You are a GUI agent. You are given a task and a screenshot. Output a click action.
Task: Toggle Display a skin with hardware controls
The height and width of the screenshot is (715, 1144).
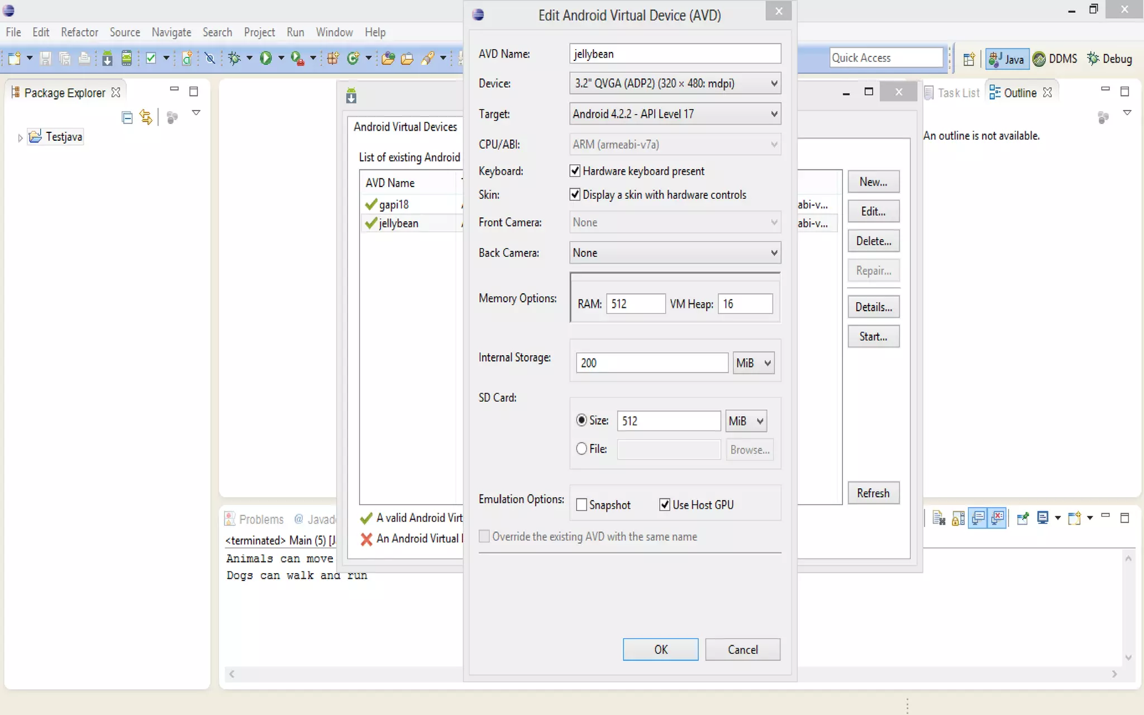(575, 194)
